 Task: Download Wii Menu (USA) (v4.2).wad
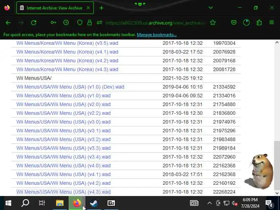click(64, 183)
